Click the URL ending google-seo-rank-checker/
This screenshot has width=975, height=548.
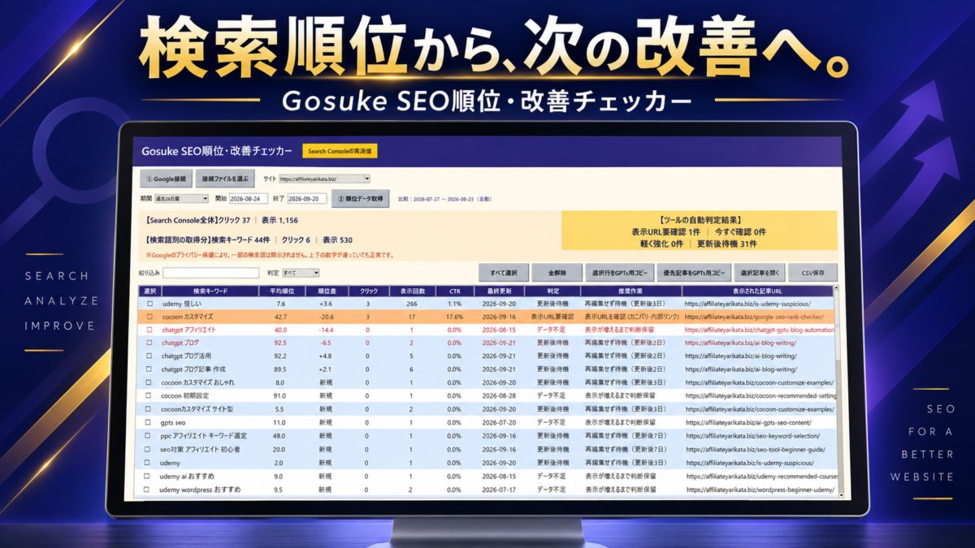[754, 317]
